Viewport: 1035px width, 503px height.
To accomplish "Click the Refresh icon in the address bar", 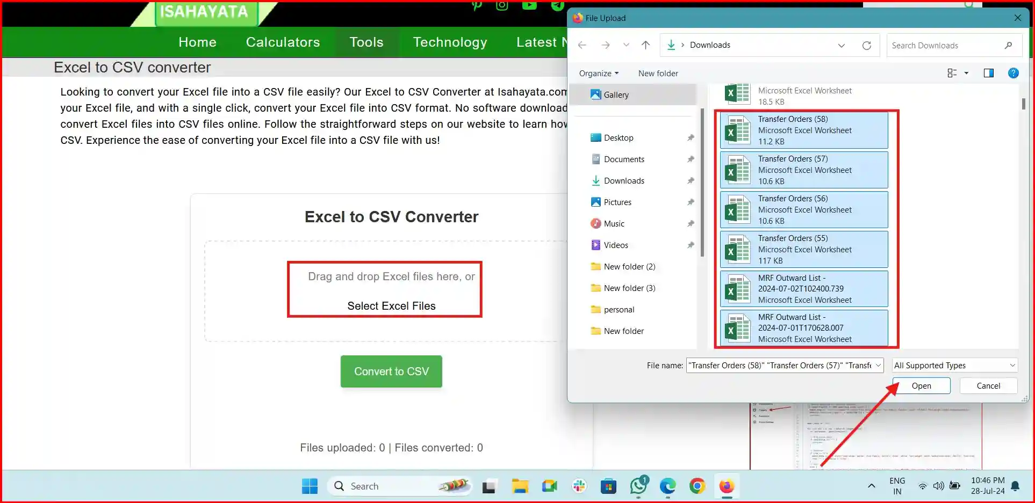I will coord(867,45).
